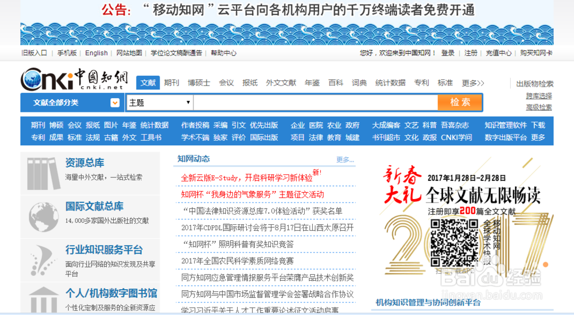574x315 pixels.
Task: Click the QR code in the banner
Action: click(x=454, y=243)
